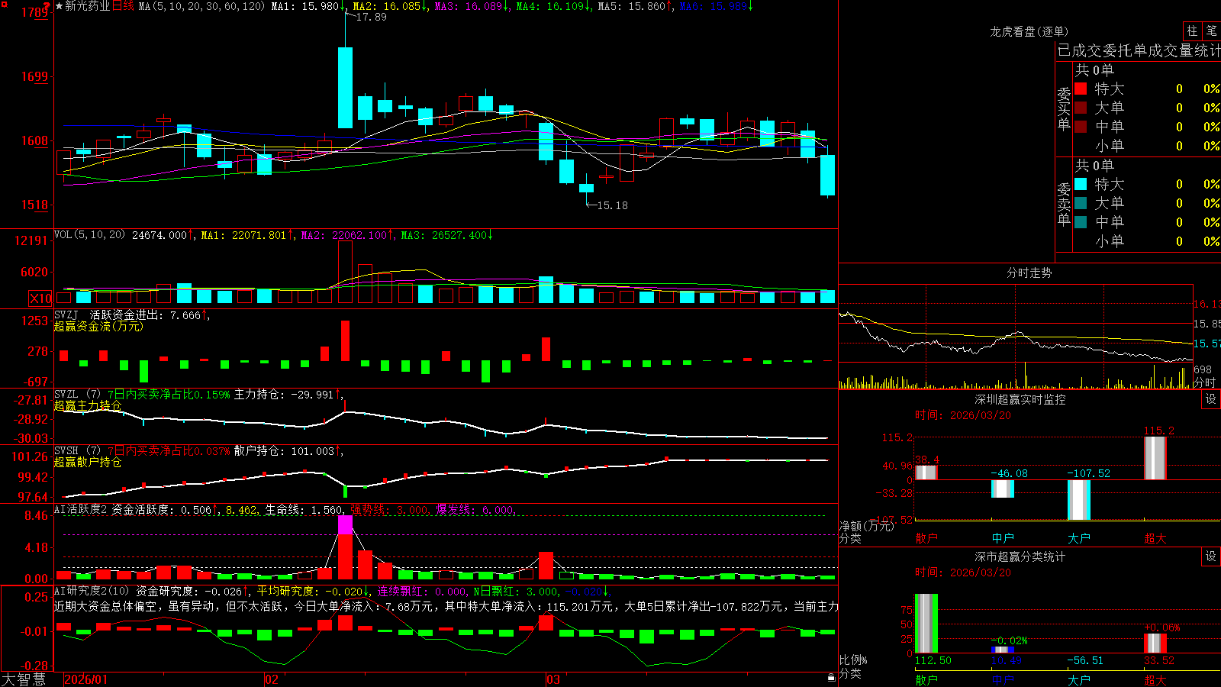Image resolution: width=1221 pixels, height=687 pixels.
Task: Click the 深市超赢分类统计 panel title
Action: 1020,556
